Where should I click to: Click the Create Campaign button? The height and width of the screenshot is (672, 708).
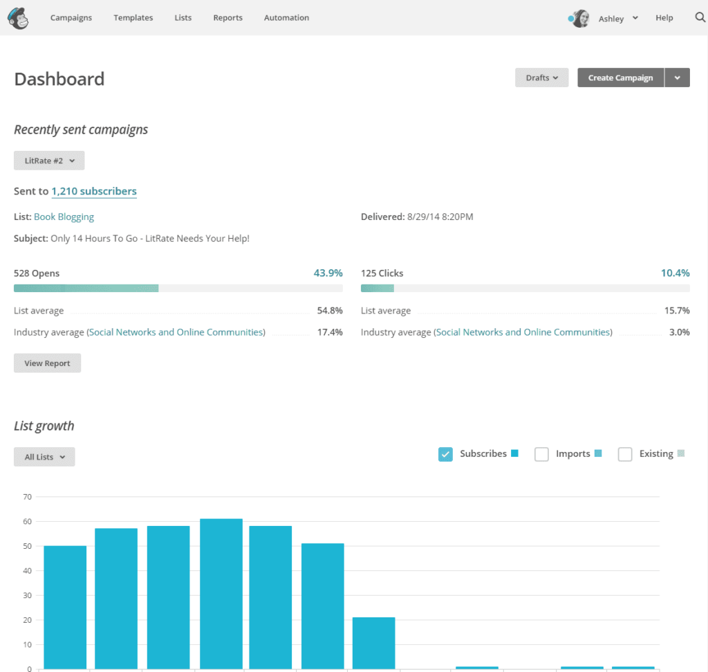[620, 78]
